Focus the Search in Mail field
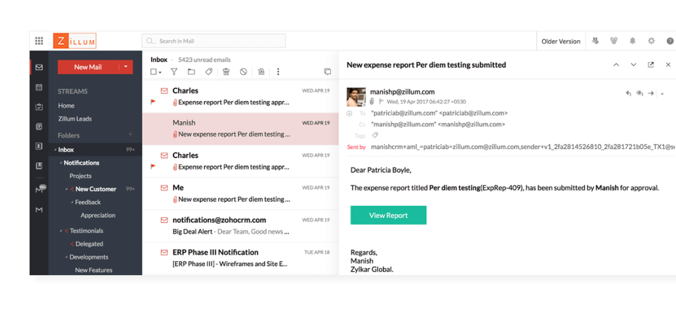 pos(214,41)
